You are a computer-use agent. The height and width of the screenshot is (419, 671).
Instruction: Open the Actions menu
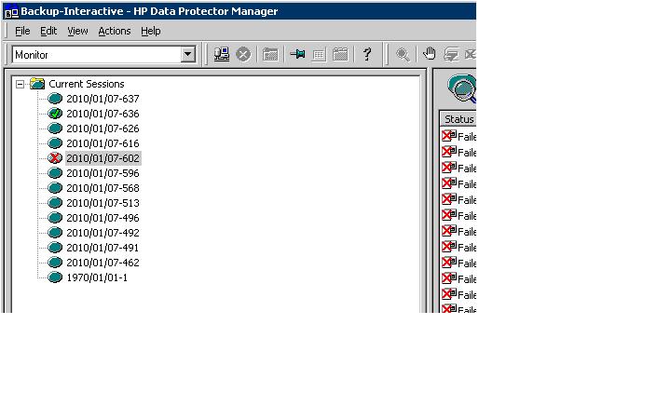click(x=115, y=31)
